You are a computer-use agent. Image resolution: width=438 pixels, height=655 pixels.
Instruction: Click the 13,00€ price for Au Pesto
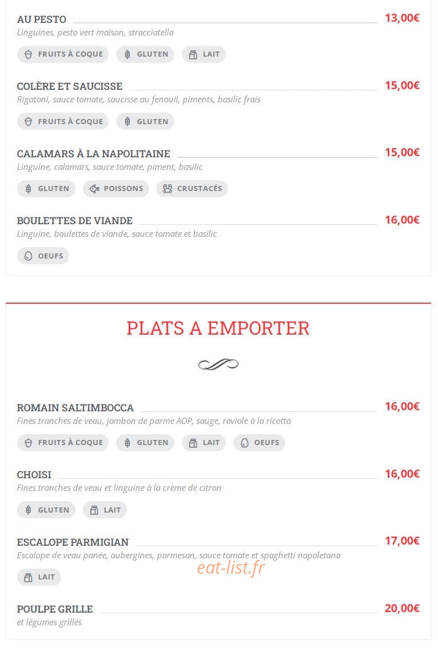[x=402, y=18]
